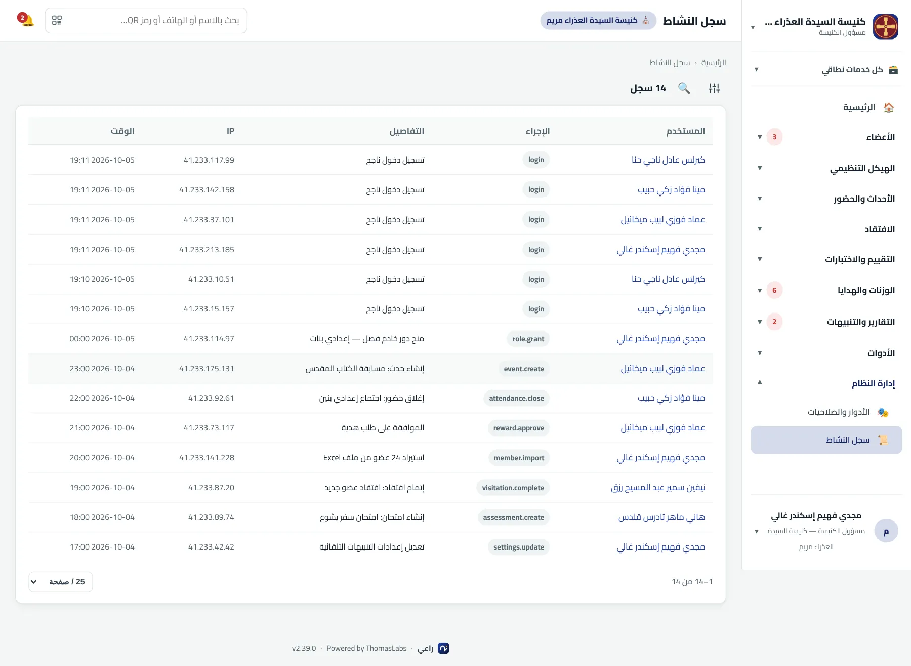Open the filter sliders icon

[714, 88]
